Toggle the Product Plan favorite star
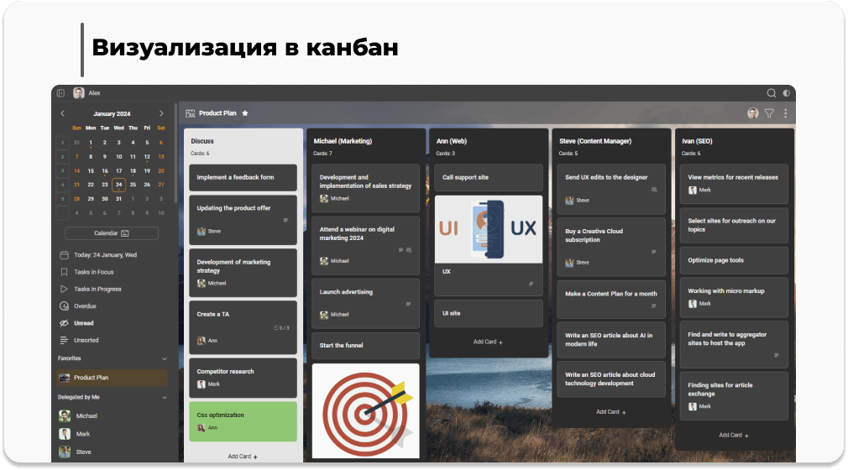Image resolution: width=848 pixels, height=470 pixels. click(x=245, y=113)
